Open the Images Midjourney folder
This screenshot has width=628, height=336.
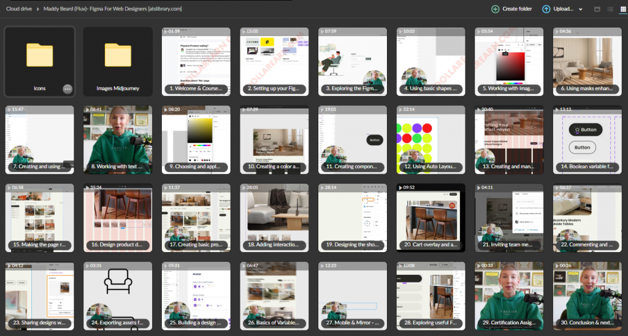118,62
